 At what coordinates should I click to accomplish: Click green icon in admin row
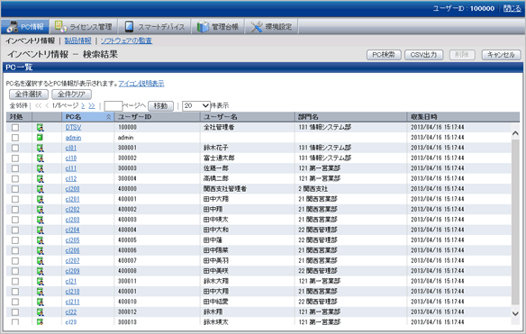tap(40, 138)
